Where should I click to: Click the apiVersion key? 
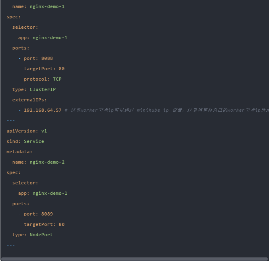(x=22, y=131)
